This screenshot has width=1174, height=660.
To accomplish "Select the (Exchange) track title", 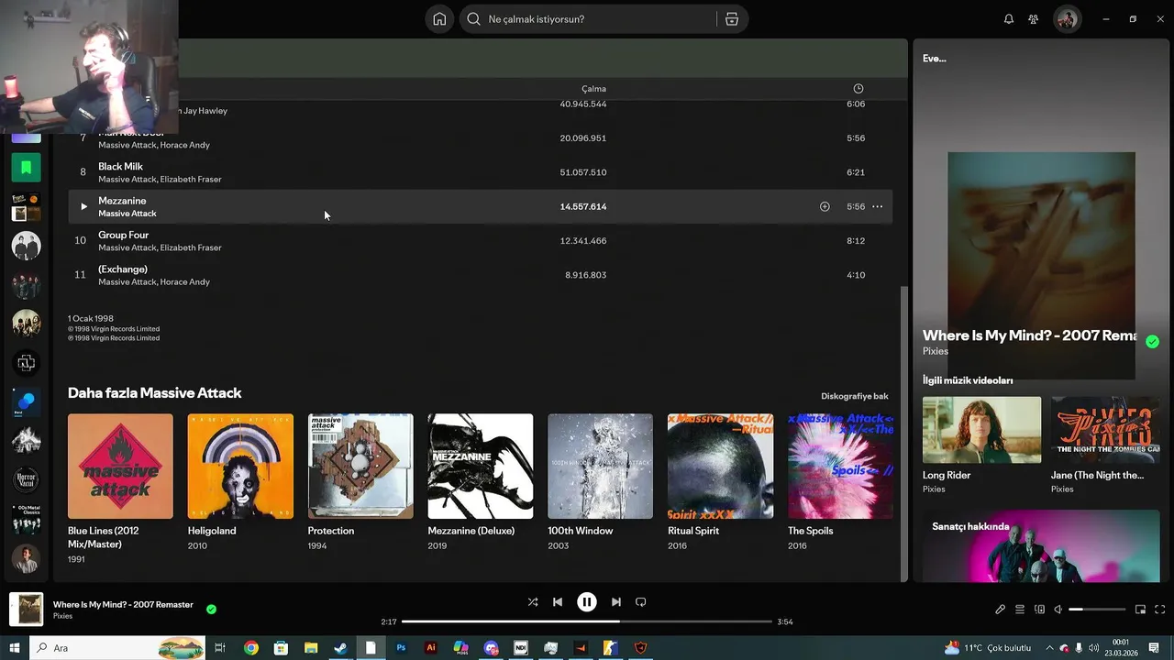I will pyautogui.click(x=123, y=269).
